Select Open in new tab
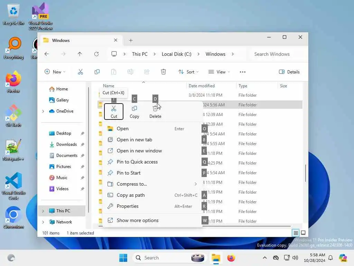The image size is (354, 266). coord(152,140)
